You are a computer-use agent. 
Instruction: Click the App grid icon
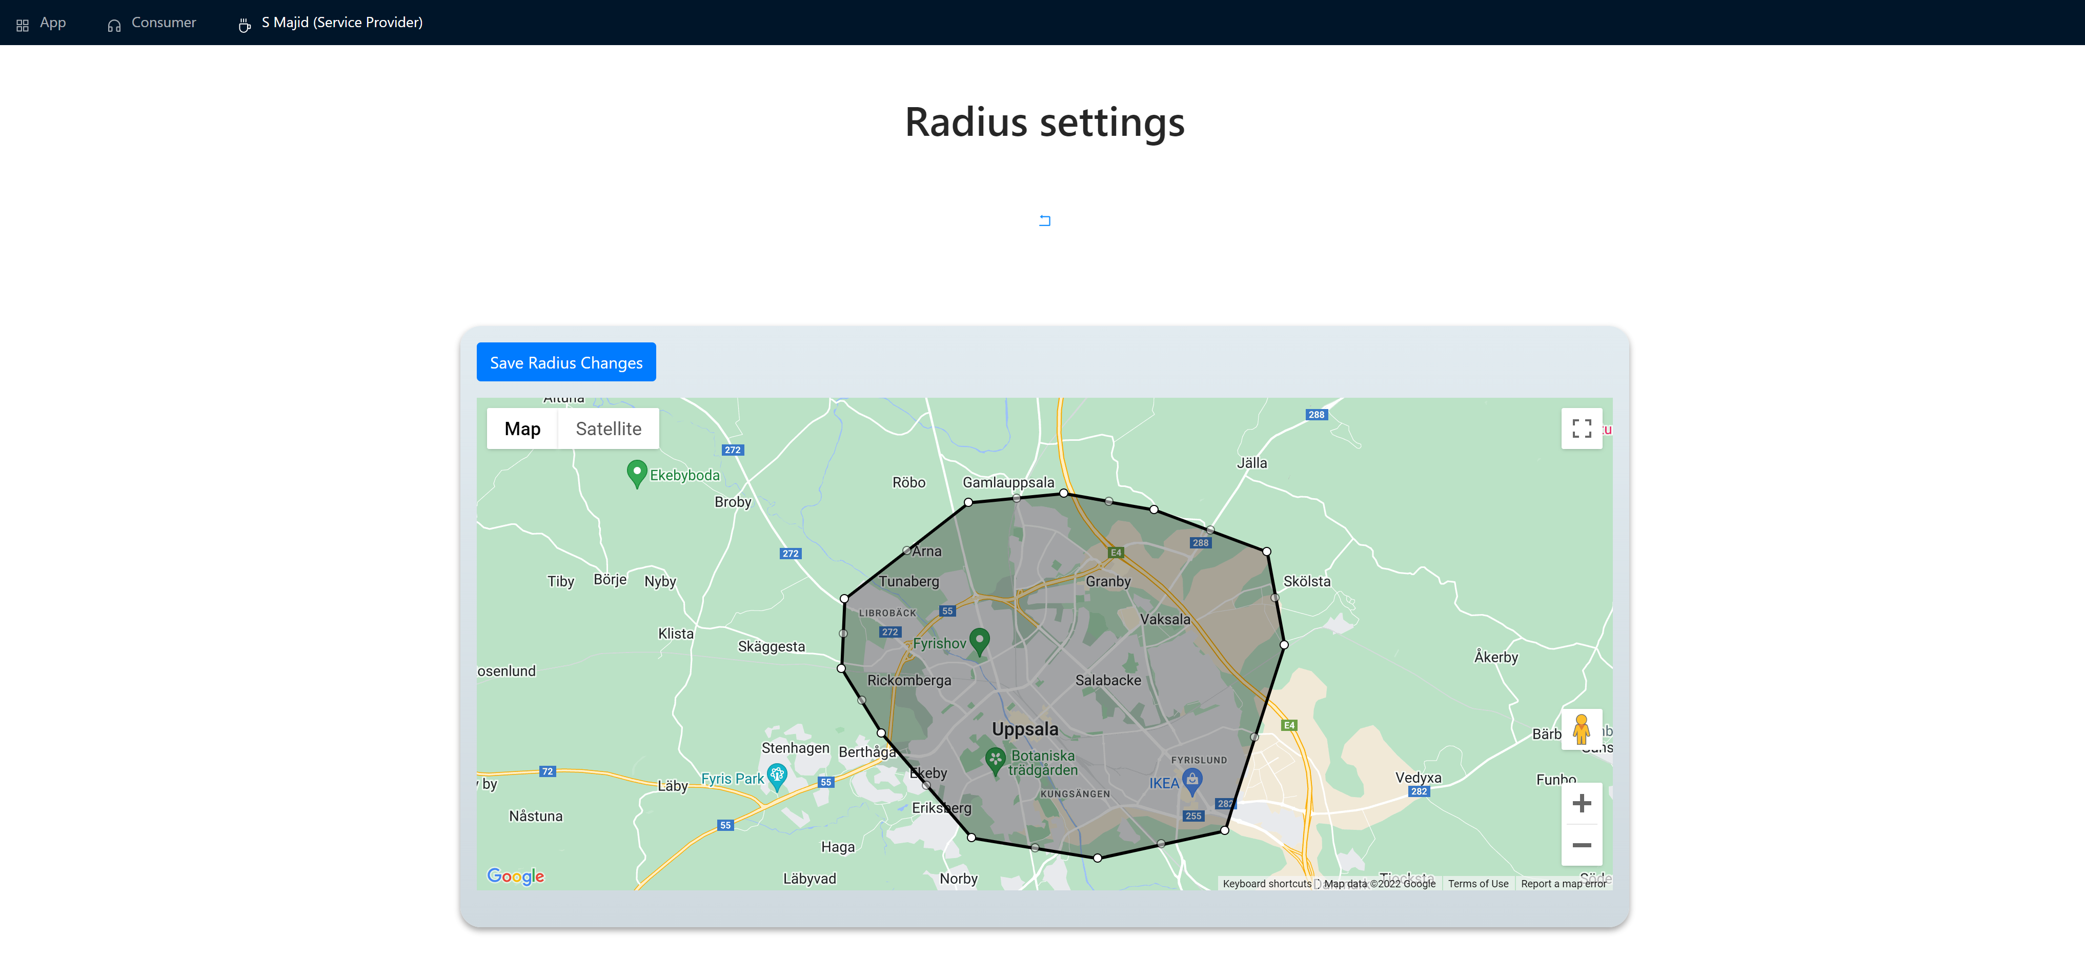(x=23, y=25)
